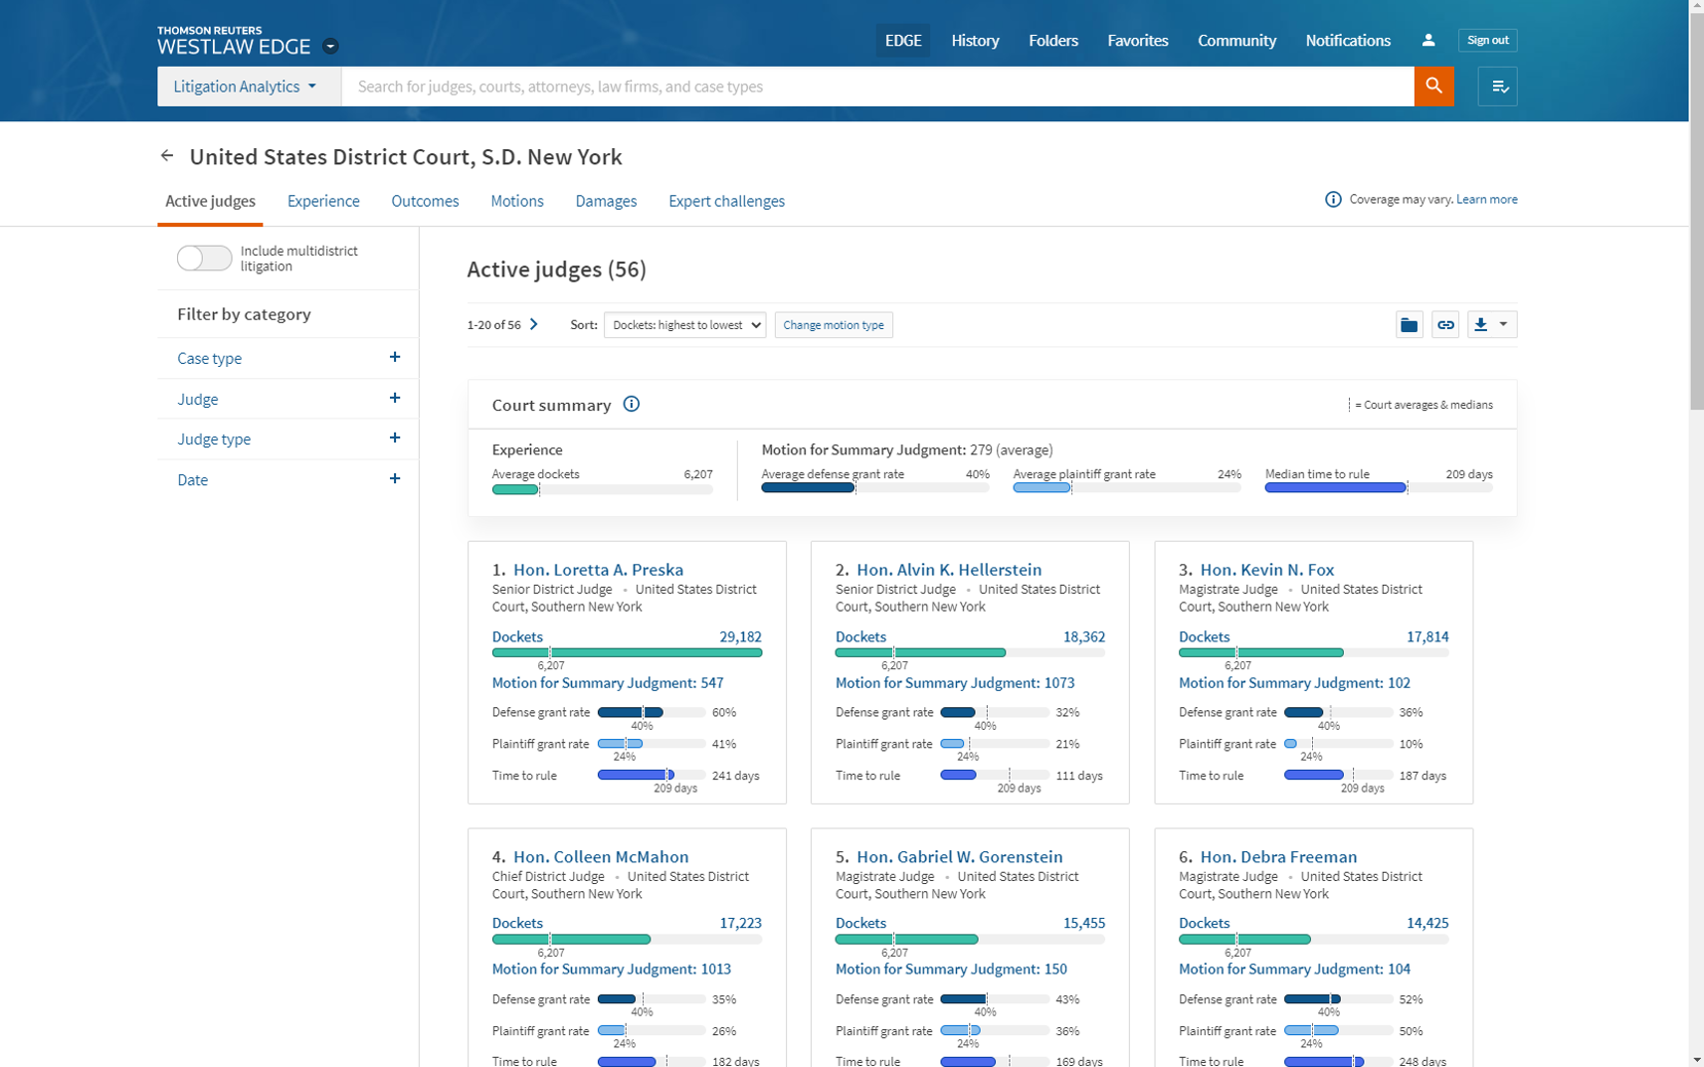Screen dimensions: 1704x1067
Task: Open the user profile icon
Action: 1427,41
